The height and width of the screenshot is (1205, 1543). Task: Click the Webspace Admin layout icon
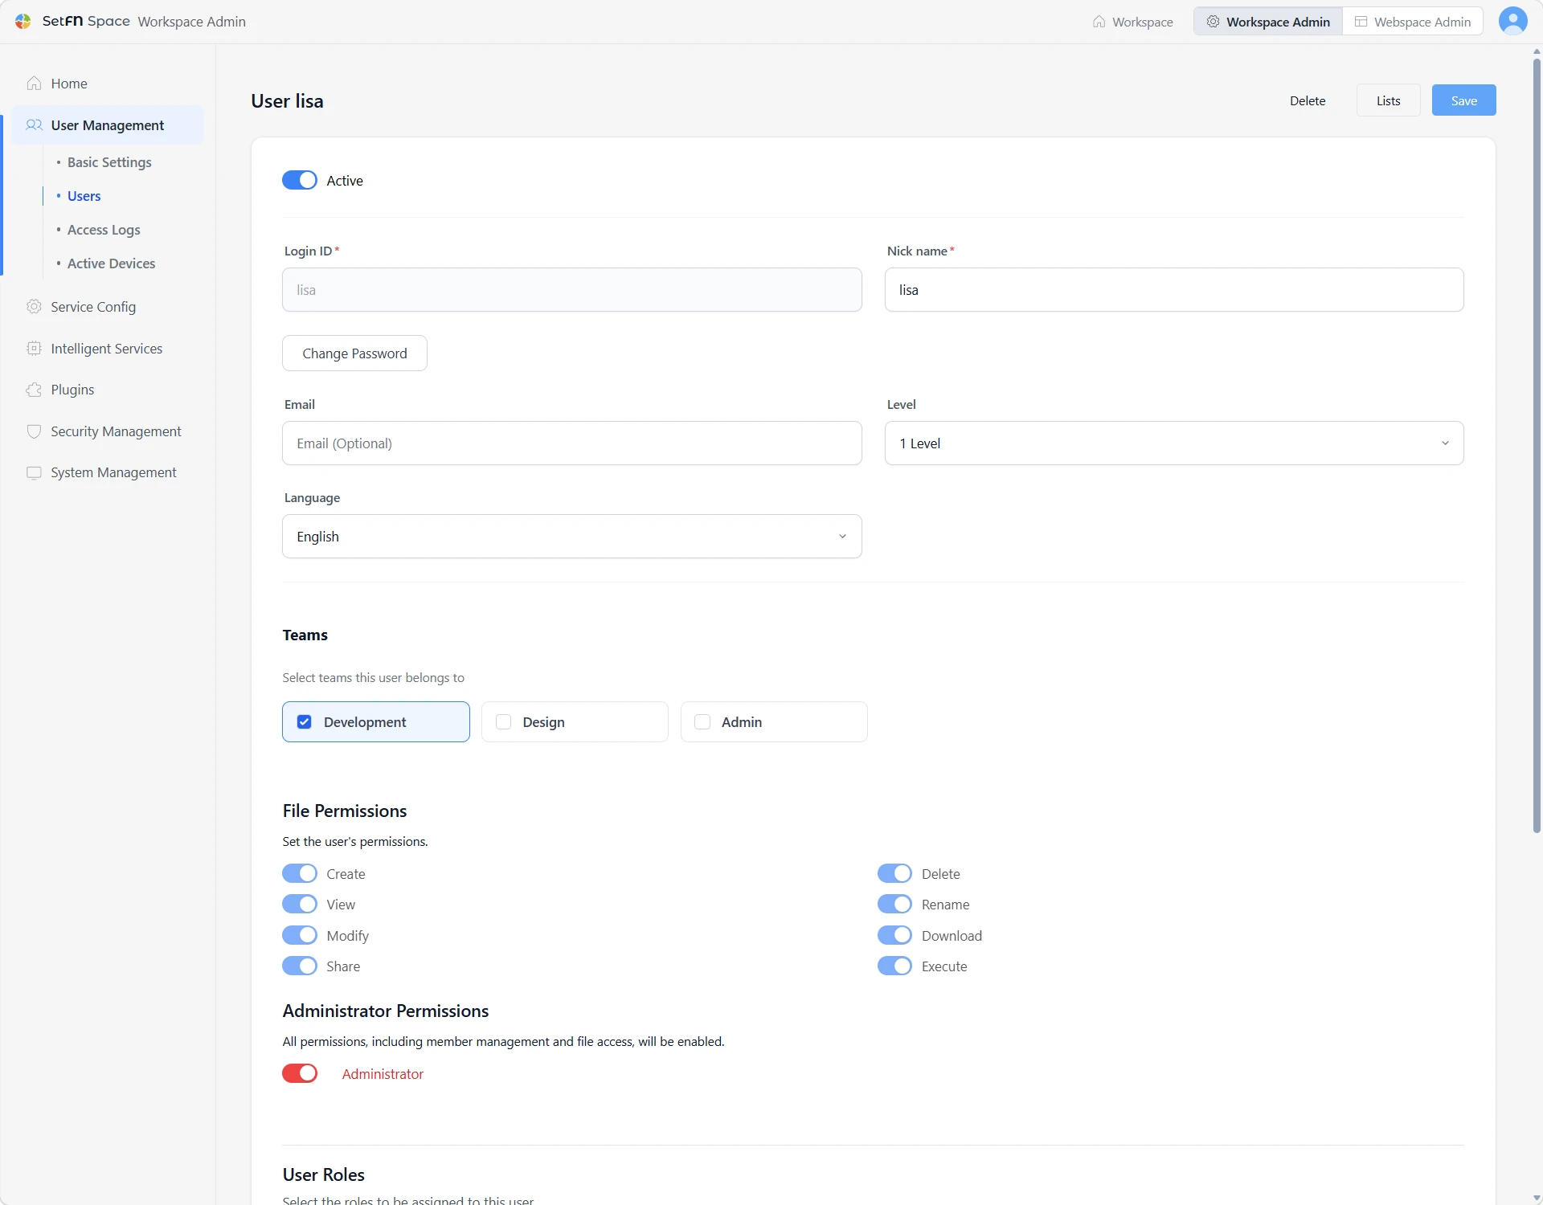[1361, 22]
